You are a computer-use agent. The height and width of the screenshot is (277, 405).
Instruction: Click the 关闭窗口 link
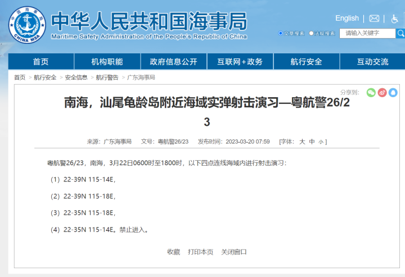click(x=234, y=252)
